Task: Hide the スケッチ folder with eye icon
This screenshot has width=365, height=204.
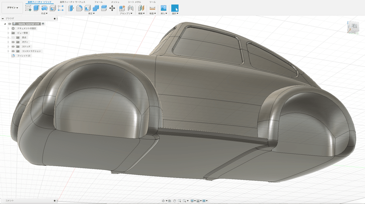Action: pyautogui.click(x=12, y=46)
